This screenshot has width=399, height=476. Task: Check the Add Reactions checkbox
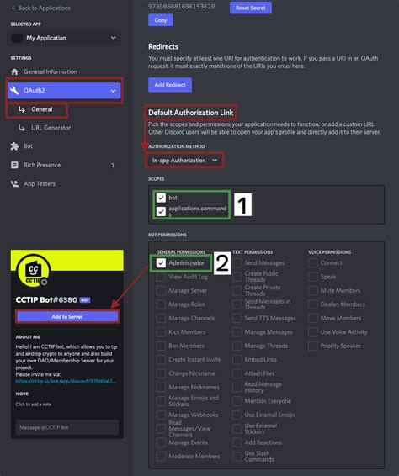(x=237, y=442)
